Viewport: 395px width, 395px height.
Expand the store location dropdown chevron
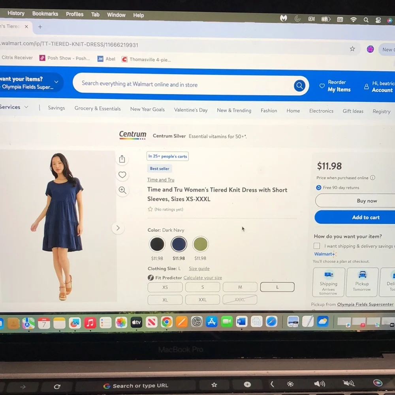56,82
